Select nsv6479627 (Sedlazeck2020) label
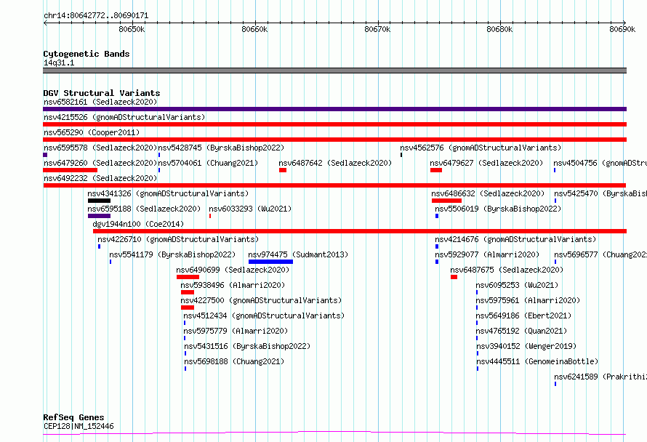The height and width of the screenshot is (442, 647). click(x=486, y=163)
